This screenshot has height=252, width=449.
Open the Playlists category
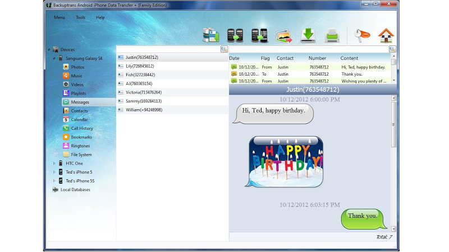pos(78,93)
